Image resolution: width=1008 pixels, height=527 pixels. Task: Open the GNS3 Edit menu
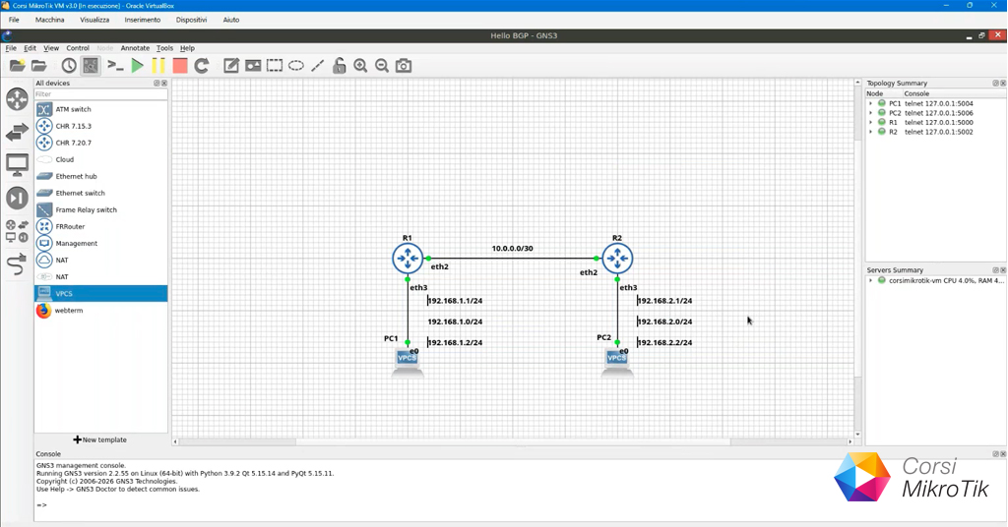tap(31, 48)
